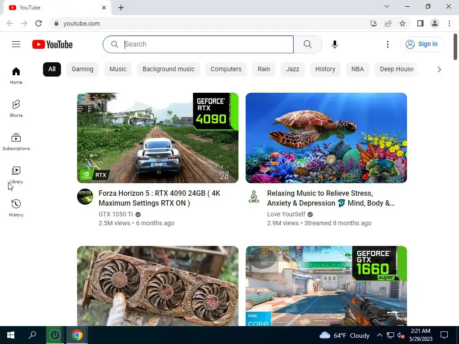Select the Computers category chip

[226, 69]
